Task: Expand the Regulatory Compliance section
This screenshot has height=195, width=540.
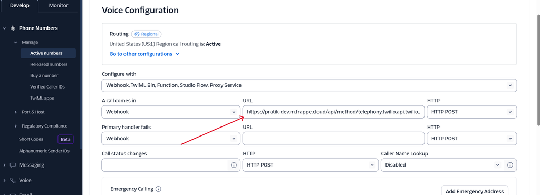Action: (x=15, y=126)
